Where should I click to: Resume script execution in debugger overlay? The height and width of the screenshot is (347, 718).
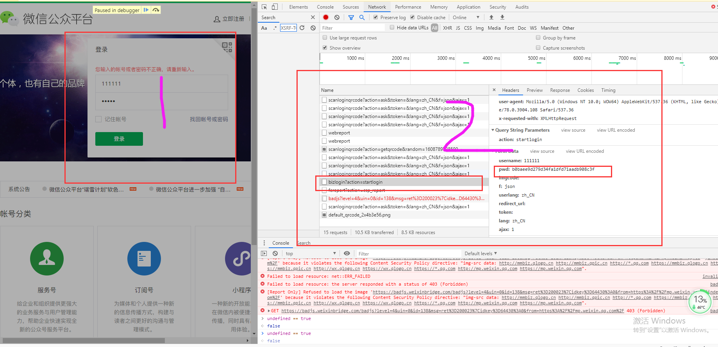tap(146, 10)
